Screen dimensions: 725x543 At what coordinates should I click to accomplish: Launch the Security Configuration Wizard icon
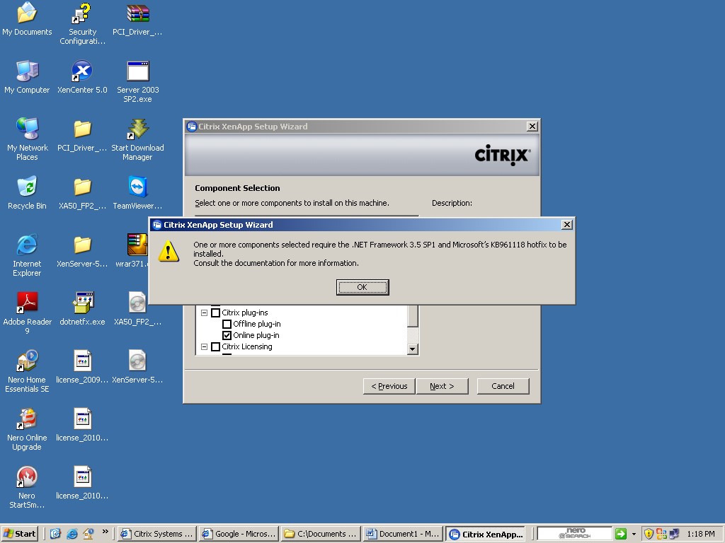pyautogui.click(x=81, y=14)
